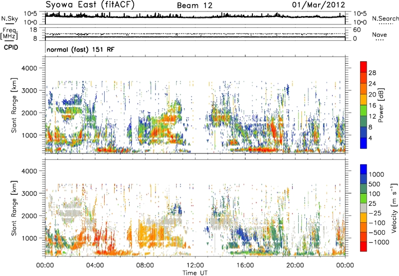The height and width of the screenshot is (276, 399).
Task: Select the 'Beam 12' header label
Action: (x=195, y=5)
